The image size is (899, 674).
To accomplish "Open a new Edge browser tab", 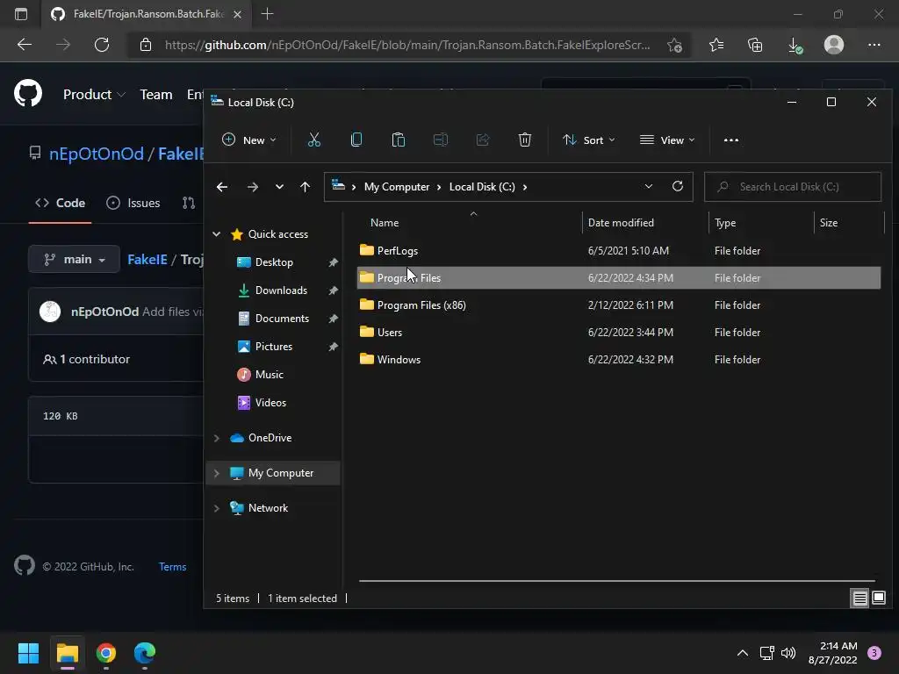I will tap(267, 14).
